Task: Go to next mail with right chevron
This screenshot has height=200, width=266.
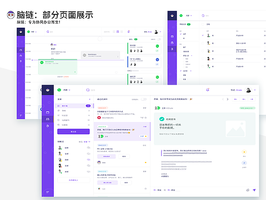Action: pos(228,99)
